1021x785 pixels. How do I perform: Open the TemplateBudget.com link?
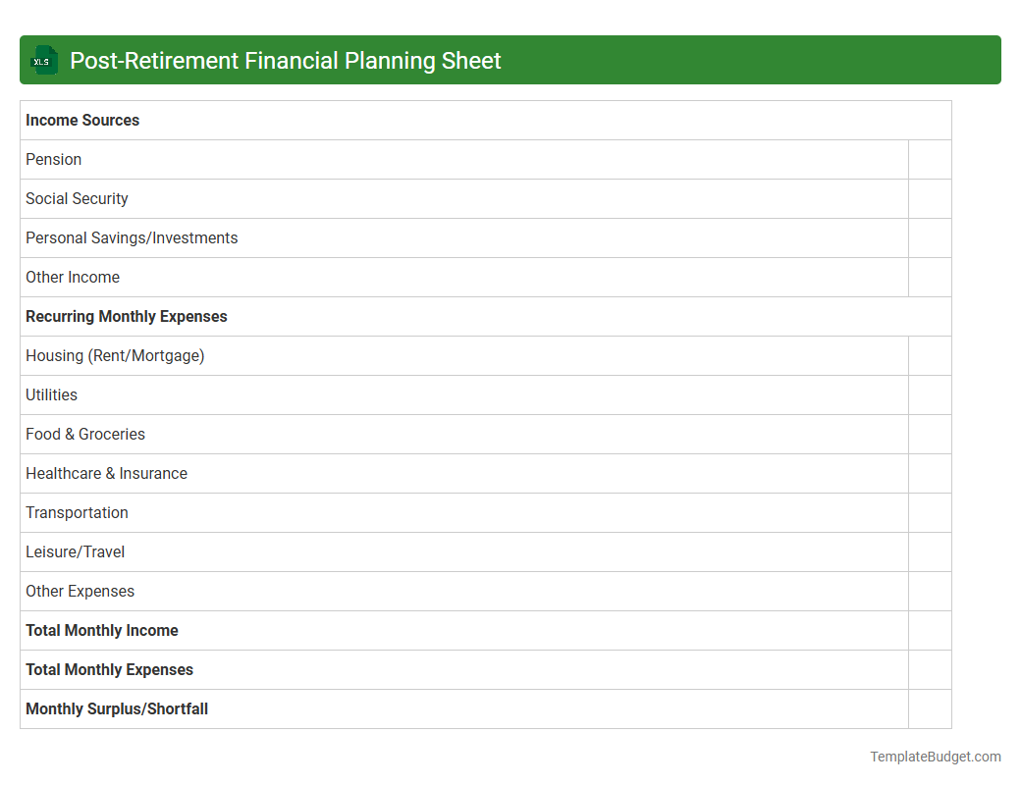tap(935, 757)
